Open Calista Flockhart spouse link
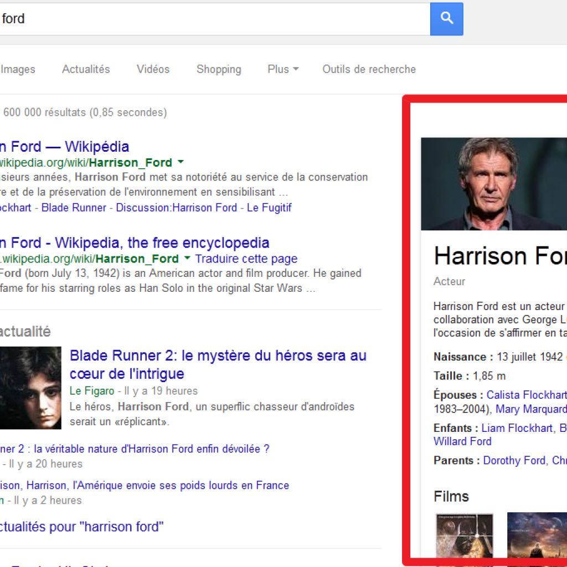Screen dimensions: 567x567 [x=527, y=395]
